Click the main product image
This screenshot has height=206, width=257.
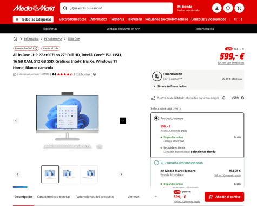point(69,121)
